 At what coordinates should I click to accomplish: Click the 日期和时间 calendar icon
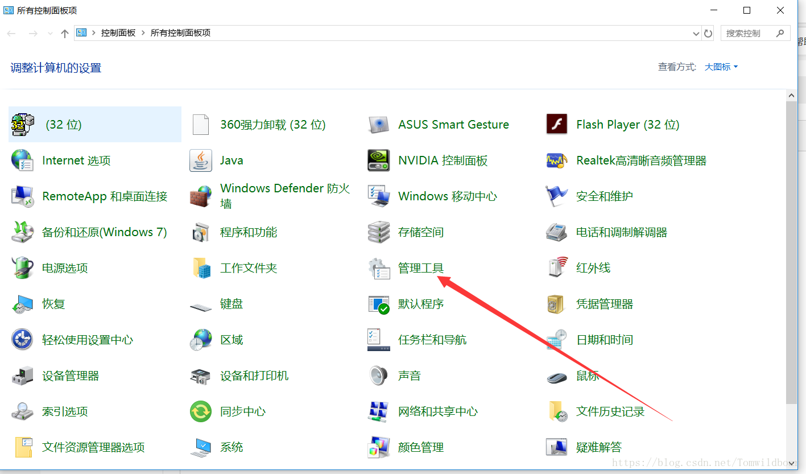click(557, 340)
